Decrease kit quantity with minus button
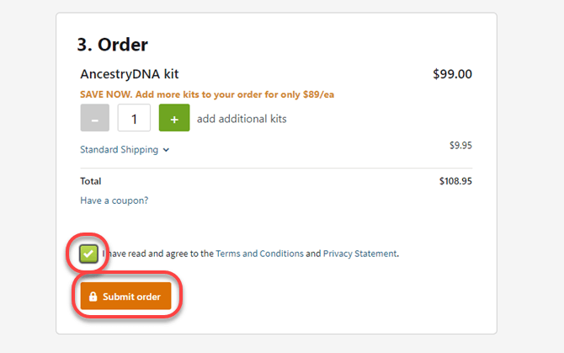 [94, 118]
